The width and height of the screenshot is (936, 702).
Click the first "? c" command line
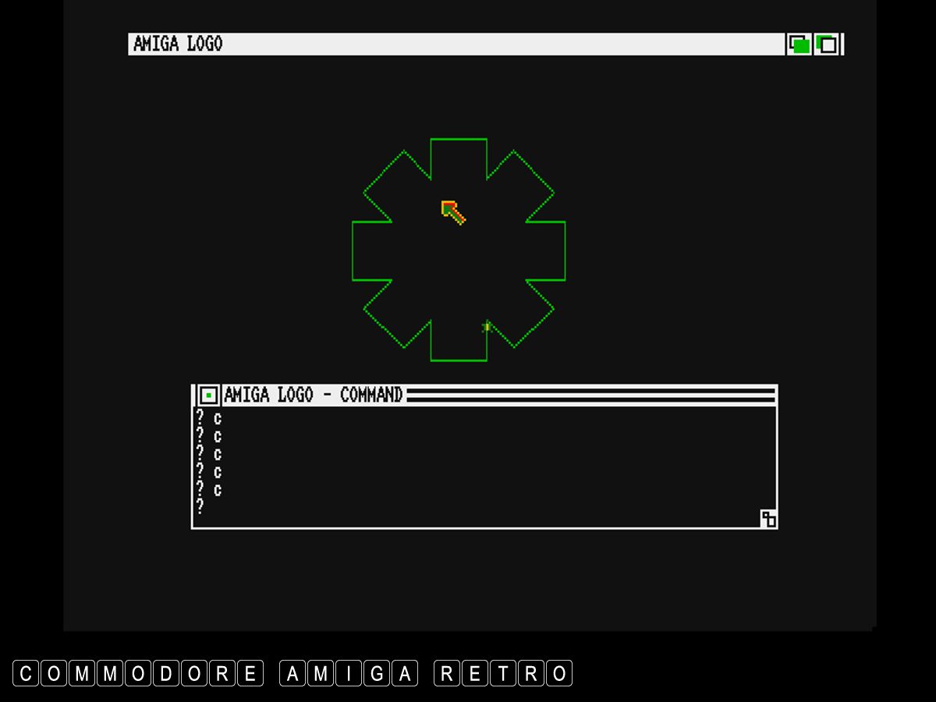[208, 418]
